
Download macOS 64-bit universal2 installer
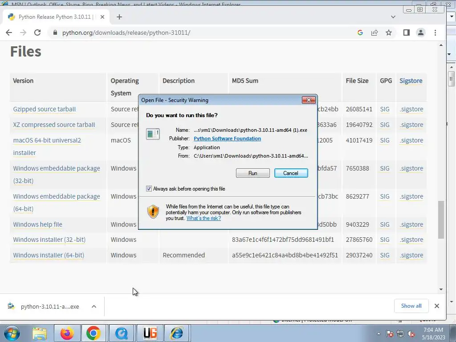(x=47, y=146)
